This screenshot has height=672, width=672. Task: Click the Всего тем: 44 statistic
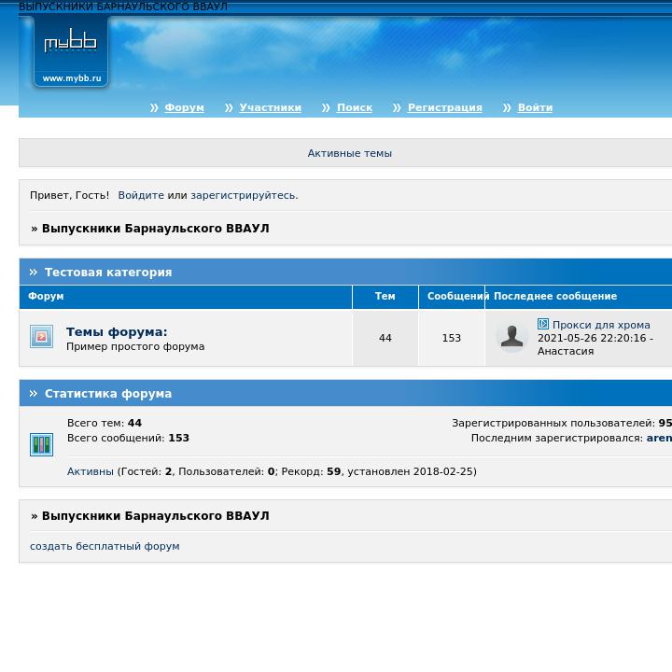pyautogui.click(x=105, y=423)
